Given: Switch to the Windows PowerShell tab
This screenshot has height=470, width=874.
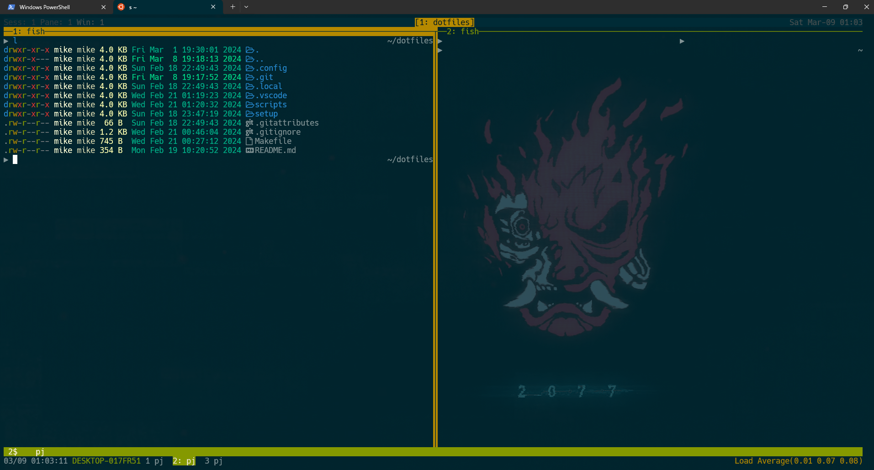Looking at the screenshot, I should pos(56,7).
